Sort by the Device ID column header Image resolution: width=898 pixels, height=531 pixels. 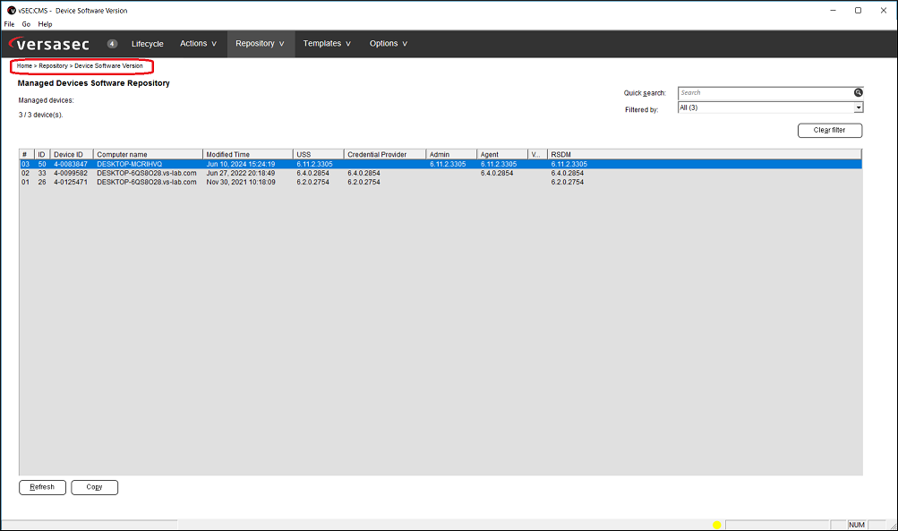click(72, 155)
